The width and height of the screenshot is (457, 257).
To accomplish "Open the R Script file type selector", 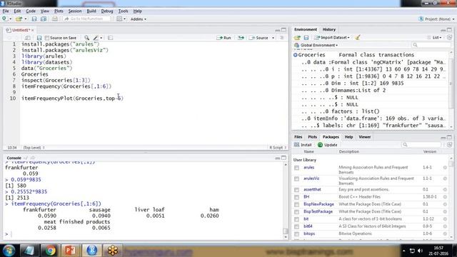I will click(278, 148).
